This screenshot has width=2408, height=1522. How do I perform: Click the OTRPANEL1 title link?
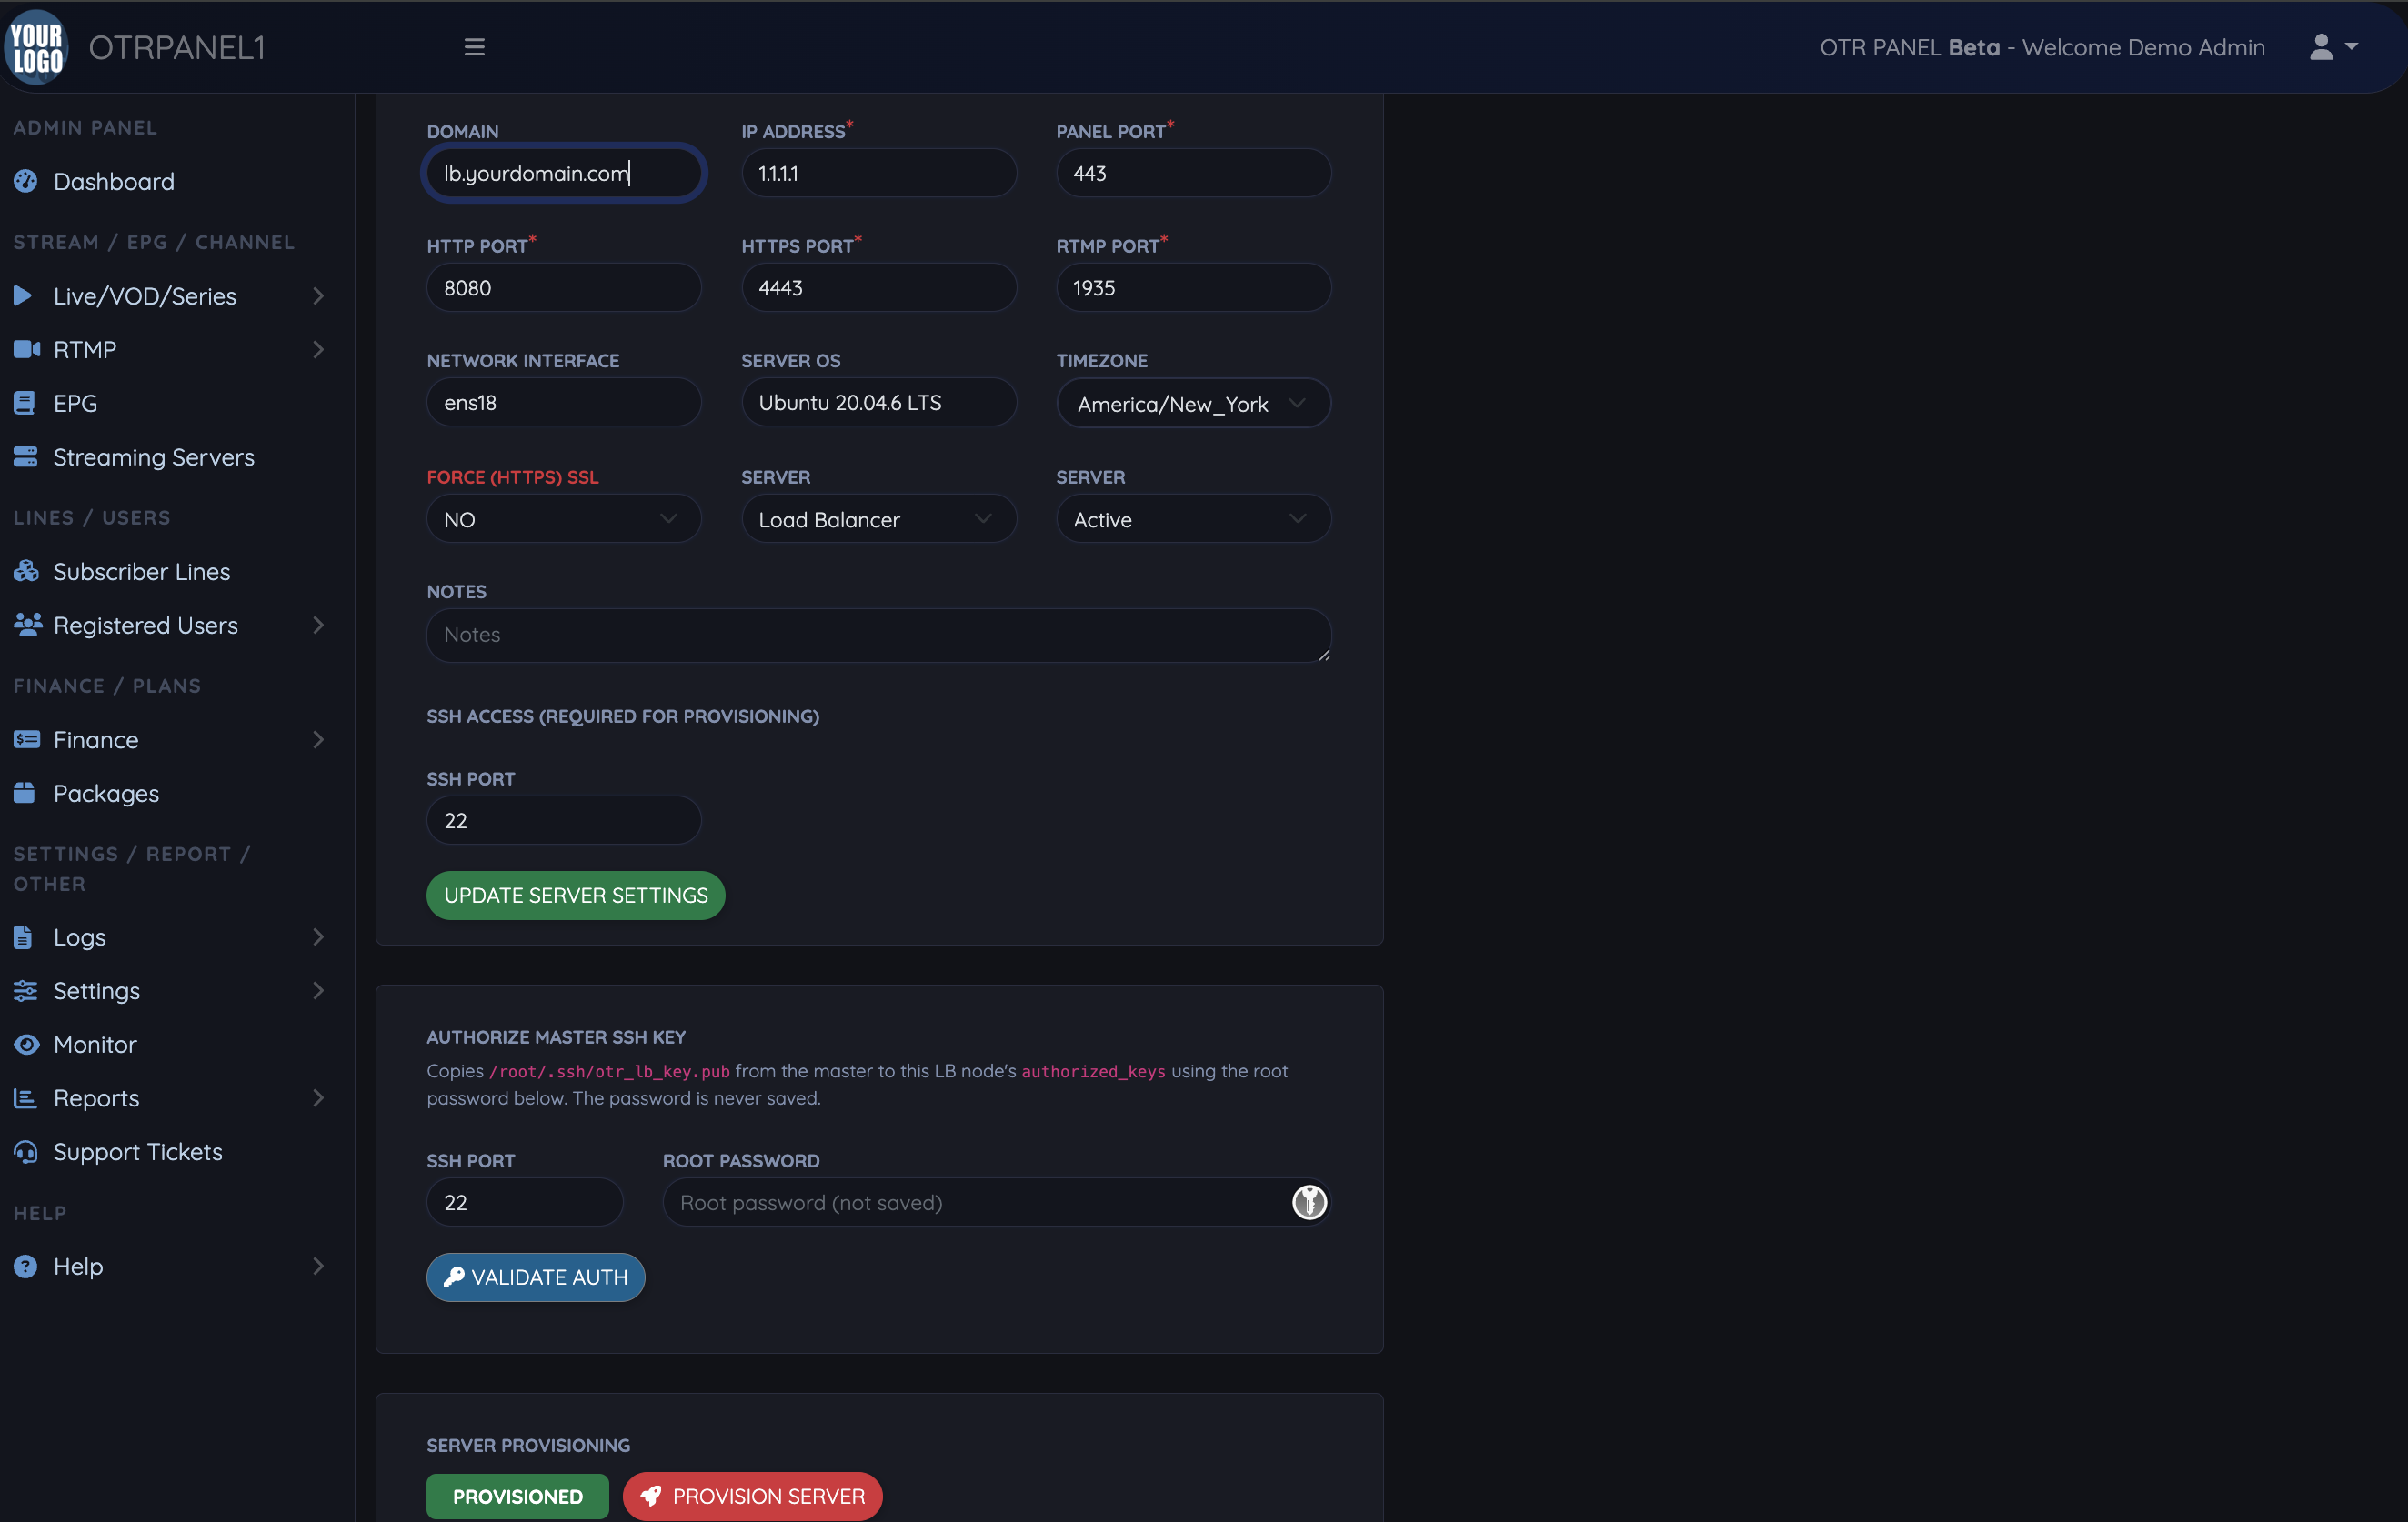click(x=177, y=47)
